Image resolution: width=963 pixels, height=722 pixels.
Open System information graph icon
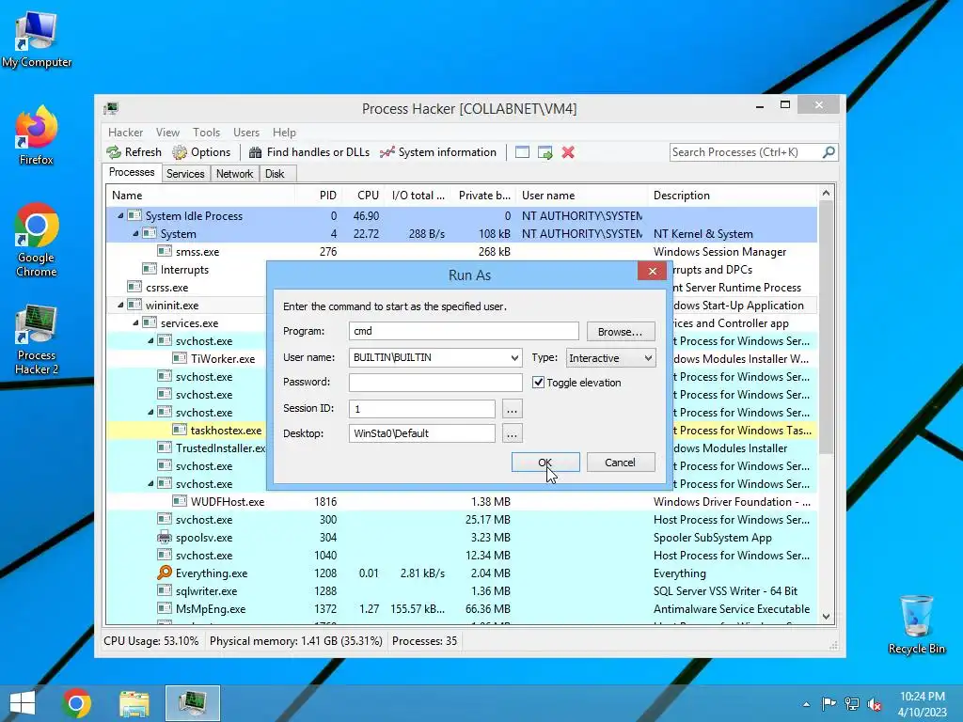(387, 152)
